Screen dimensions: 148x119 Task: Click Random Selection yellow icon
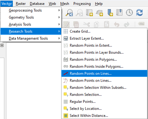[x=66, y=95]
